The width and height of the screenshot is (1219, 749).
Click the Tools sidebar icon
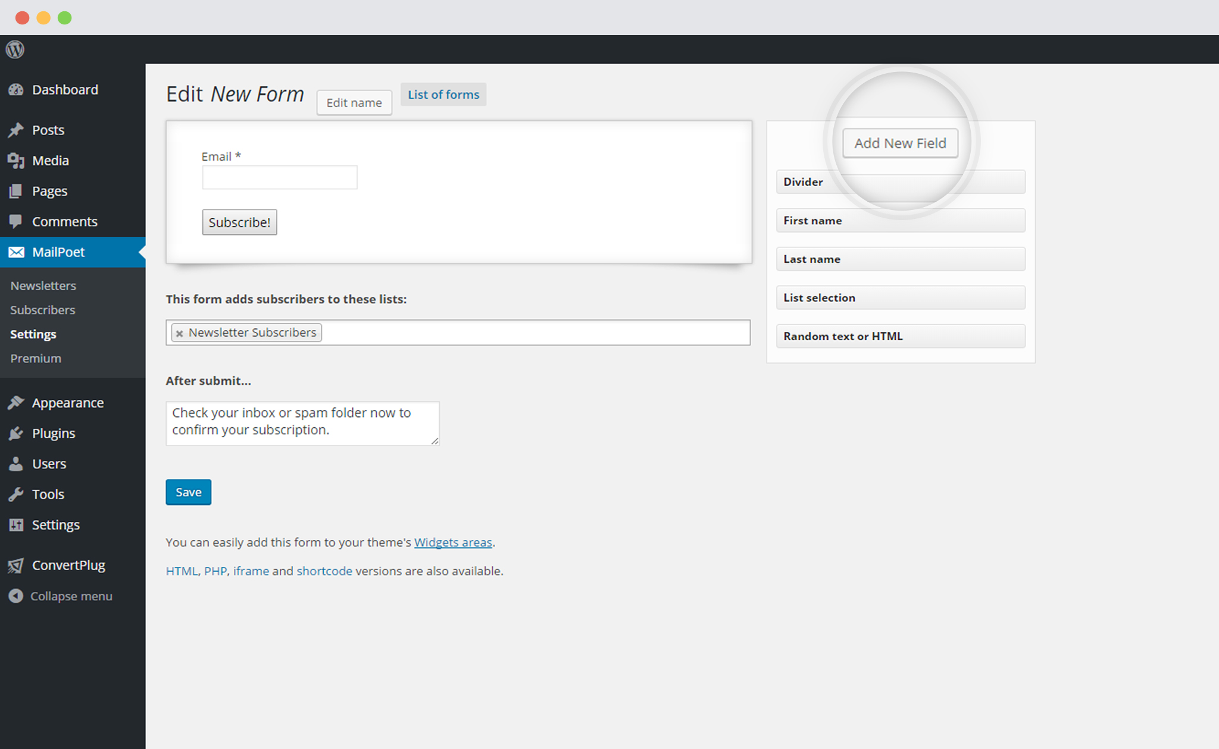coord(18,493)
